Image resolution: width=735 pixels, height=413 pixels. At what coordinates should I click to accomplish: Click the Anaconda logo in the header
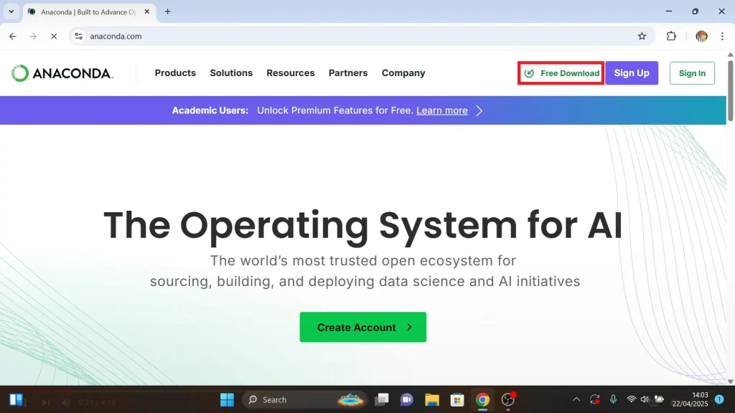point(62,73)
